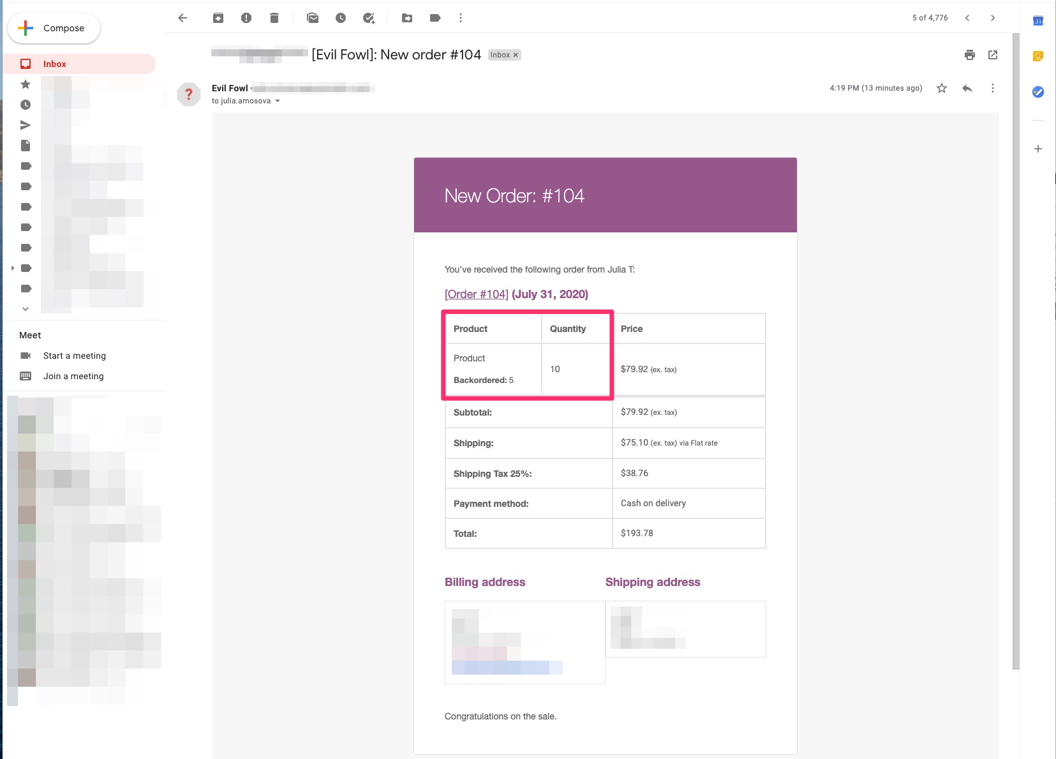The height and width of the screenshot is (759, 1056).
Task: Expand recipient details under sender name
Action: [277, 101]
